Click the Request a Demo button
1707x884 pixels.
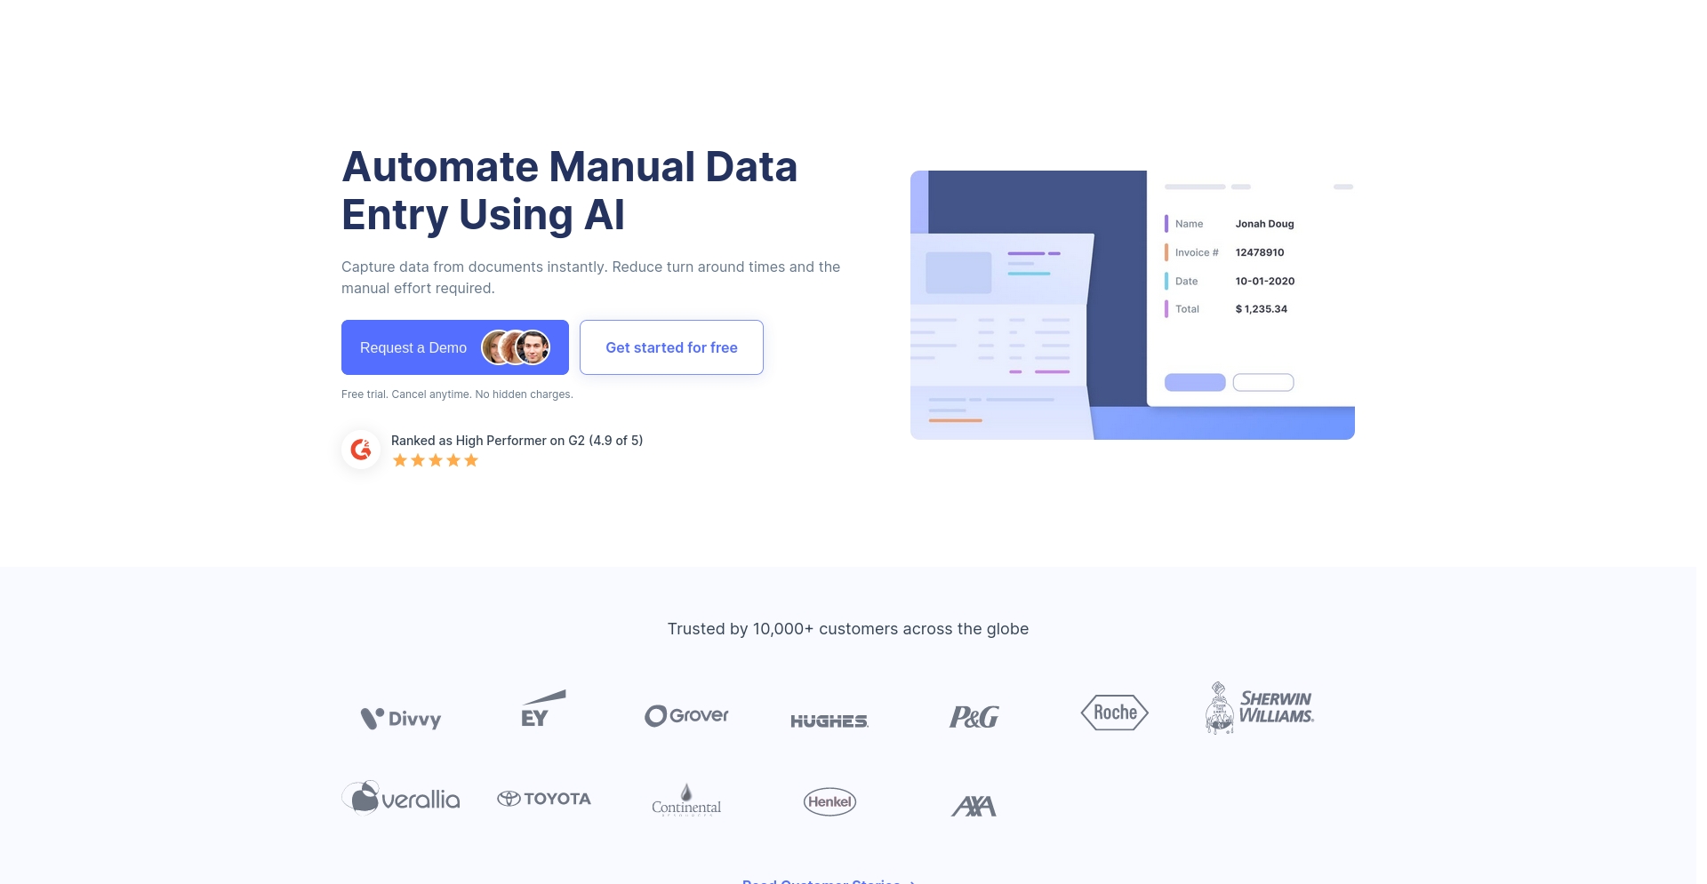click(454, 347)
